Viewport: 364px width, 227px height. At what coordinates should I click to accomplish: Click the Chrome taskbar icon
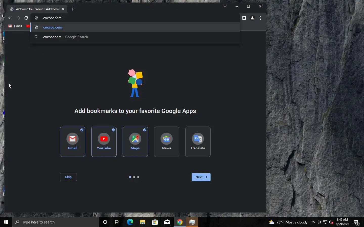click(180, 222)
